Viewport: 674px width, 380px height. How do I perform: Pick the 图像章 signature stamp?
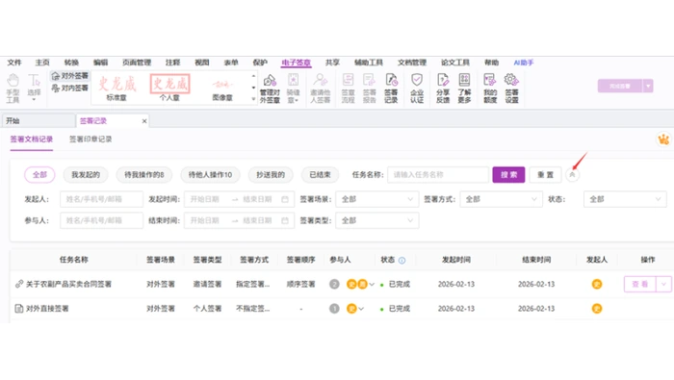point(222,88)
